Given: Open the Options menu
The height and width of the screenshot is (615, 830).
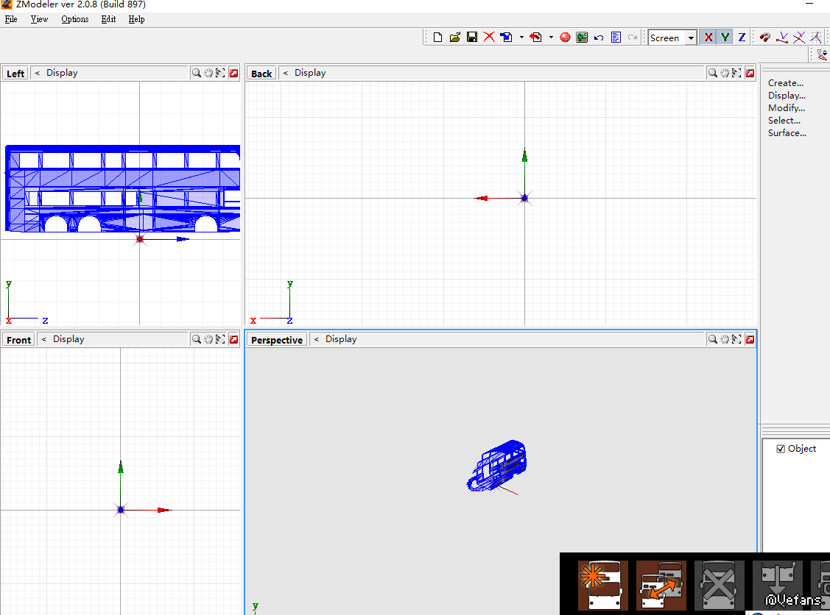Looking at the screenshot, I should pos(75,19).
